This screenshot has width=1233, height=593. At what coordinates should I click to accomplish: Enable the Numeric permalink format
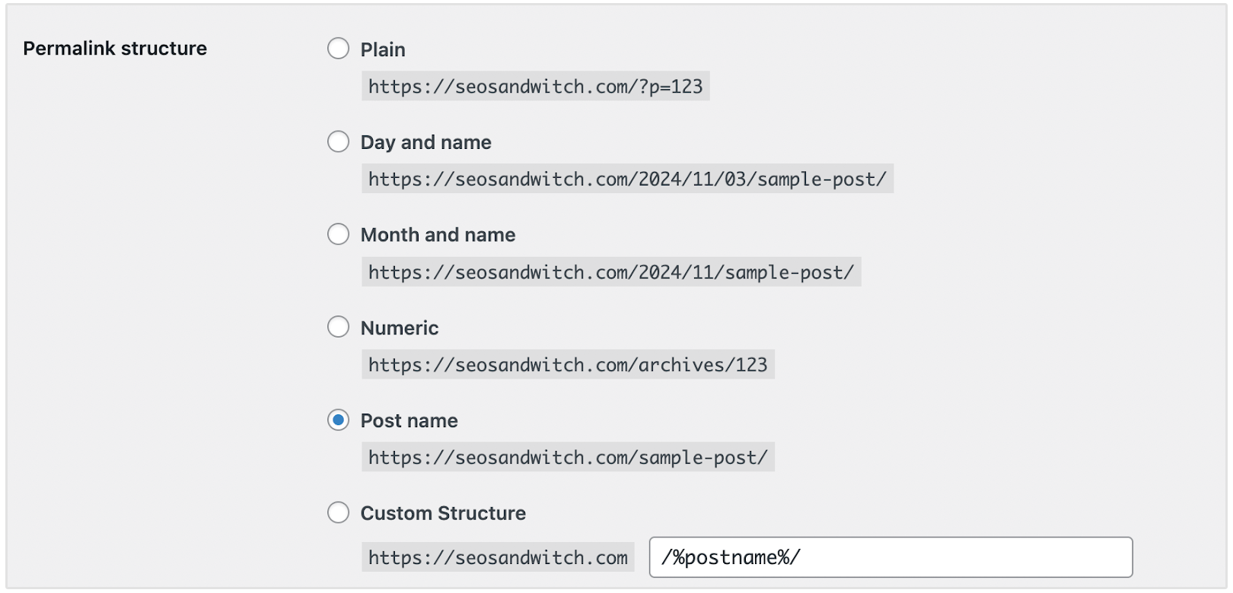pyautogui.click(x=338, y=327)
